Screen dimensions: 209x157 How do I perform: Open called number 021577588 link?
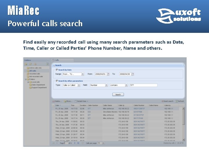tap(138, 112)
